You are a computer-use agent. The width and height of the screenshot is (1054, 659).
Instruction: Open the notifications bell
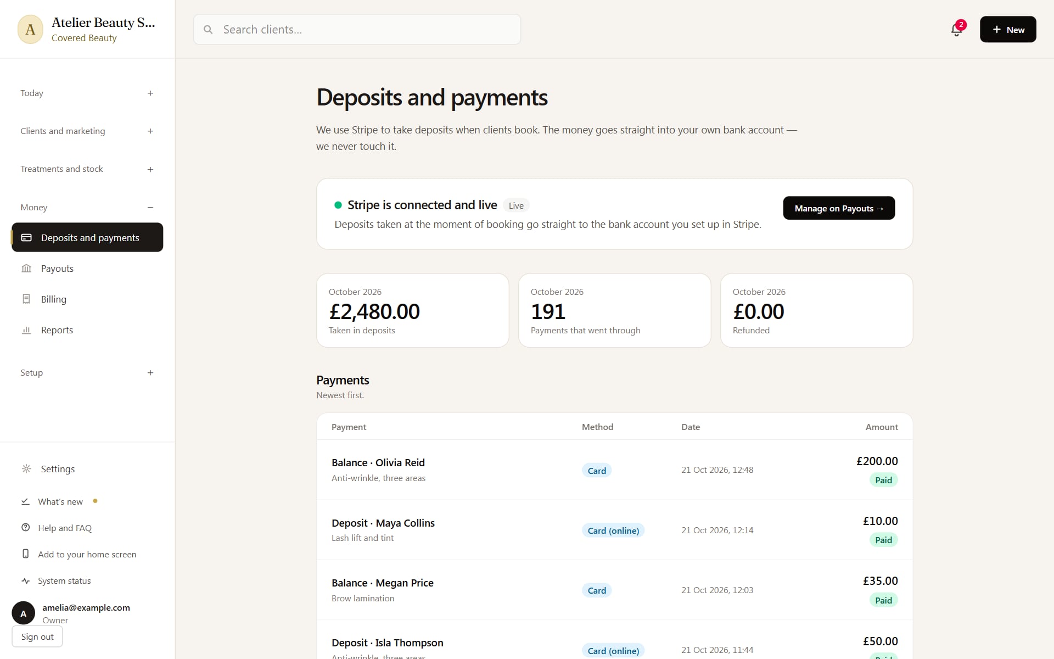(x=956, y=30)
